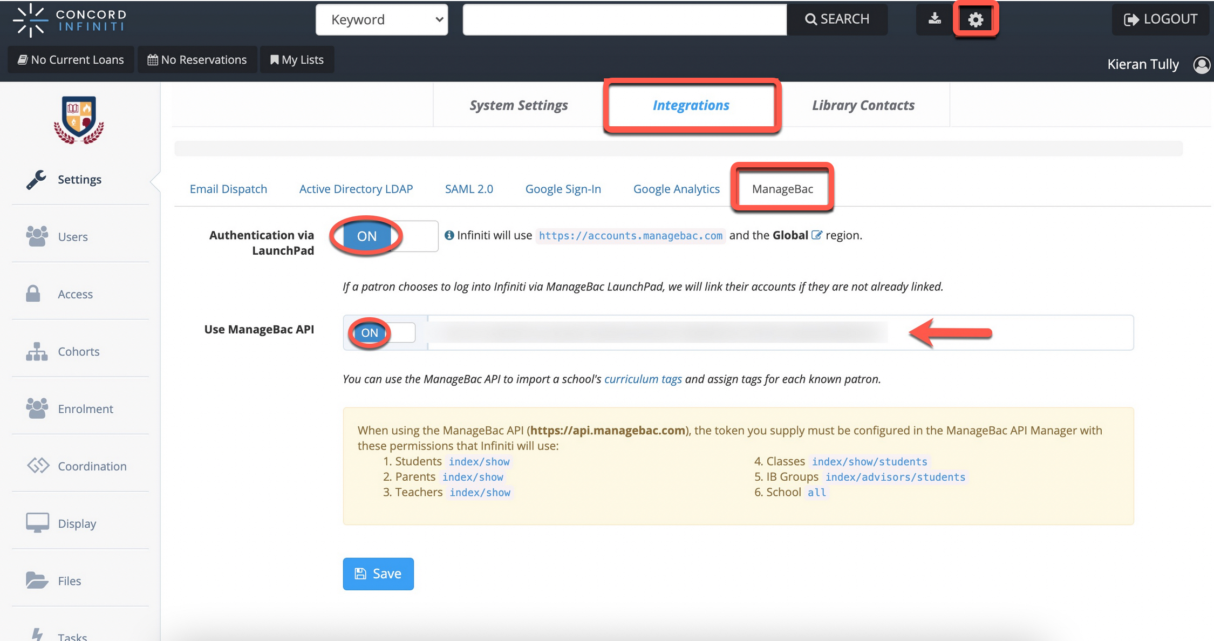This screenshot has width=1214, height=641.
Task: Switch to the SAML 2.0 tab
Action: 469,189
